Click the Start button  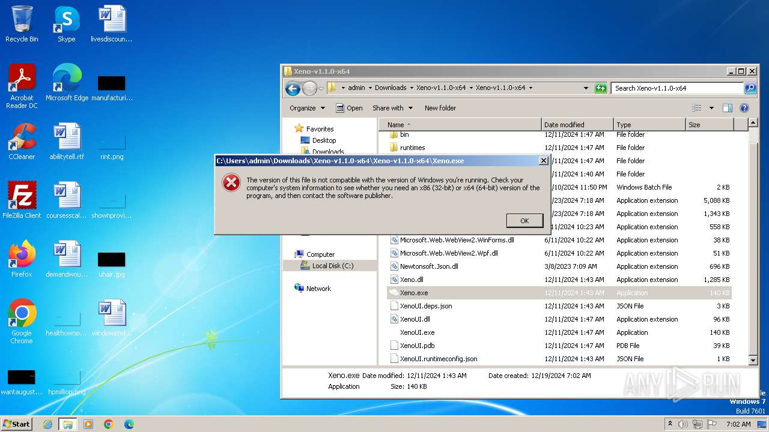(17, 424)
